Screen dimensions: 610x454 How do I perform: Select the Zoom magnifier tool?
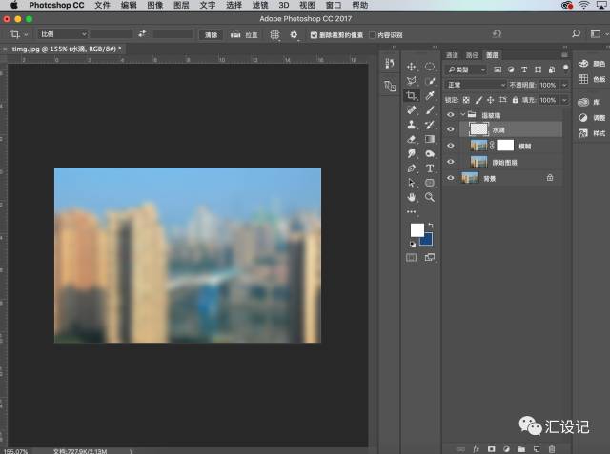430,197
